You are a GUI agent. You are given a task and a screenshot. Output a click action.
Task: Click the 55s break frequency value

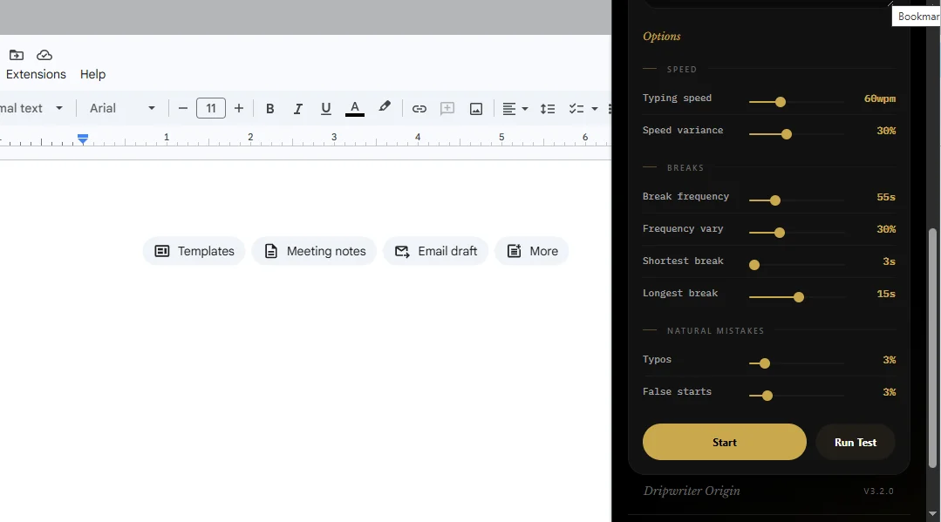click(886, 197)
